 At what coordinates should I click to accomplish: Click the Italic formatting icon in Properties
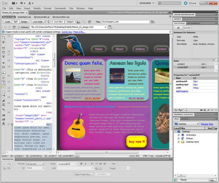click(85, 164)
